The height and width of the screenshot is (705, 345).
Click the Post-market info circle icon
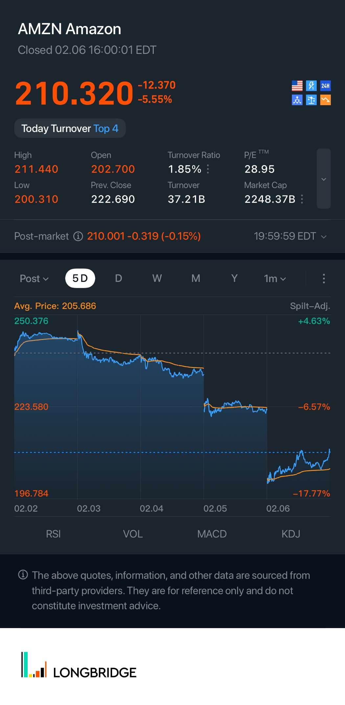pos(78,236)
